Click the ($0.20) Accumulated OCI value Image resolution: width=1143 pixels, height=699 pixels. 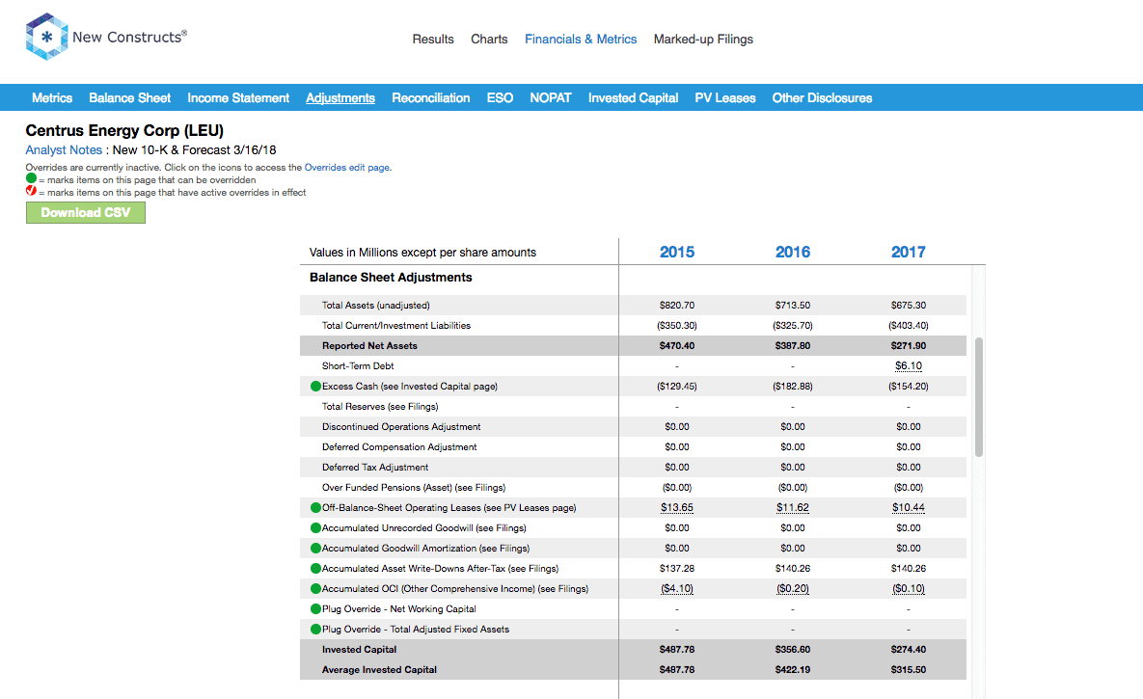click(x=793, y=589)
